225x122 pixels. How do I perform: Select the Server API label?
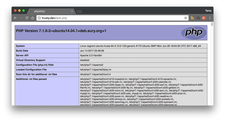22,55
